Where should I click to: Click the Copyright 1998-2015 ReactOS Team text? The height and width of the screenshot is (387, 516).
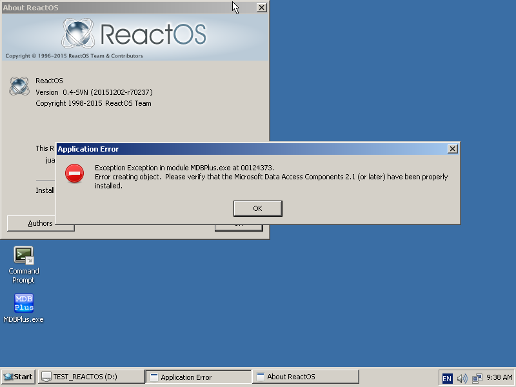(x=94, y=103)
